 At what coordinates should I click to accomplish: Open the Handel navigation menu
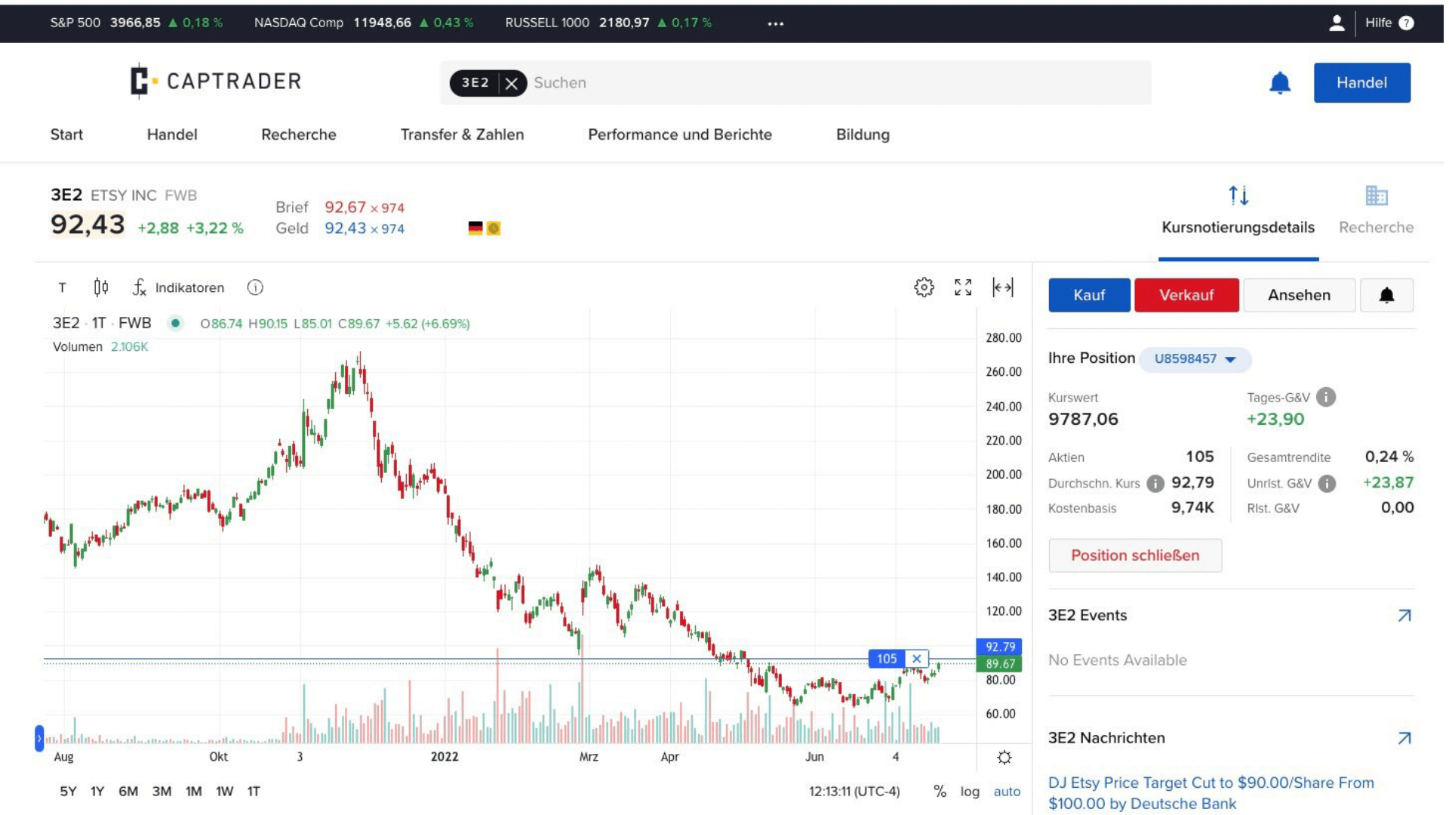172,134
